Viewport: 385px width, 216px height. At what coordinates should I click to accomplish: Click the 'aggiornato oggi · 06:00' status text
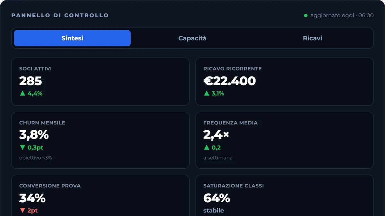point(342,15)
